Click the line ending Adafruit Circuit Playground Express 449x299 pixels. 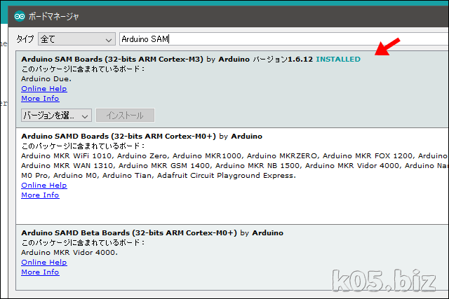pyautogui.click(x=159, y=175)
